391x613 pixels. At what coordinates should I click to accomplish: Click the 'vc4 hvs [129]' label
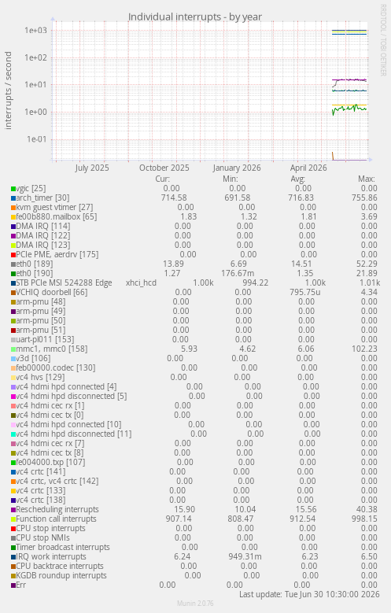pos(40,377)
